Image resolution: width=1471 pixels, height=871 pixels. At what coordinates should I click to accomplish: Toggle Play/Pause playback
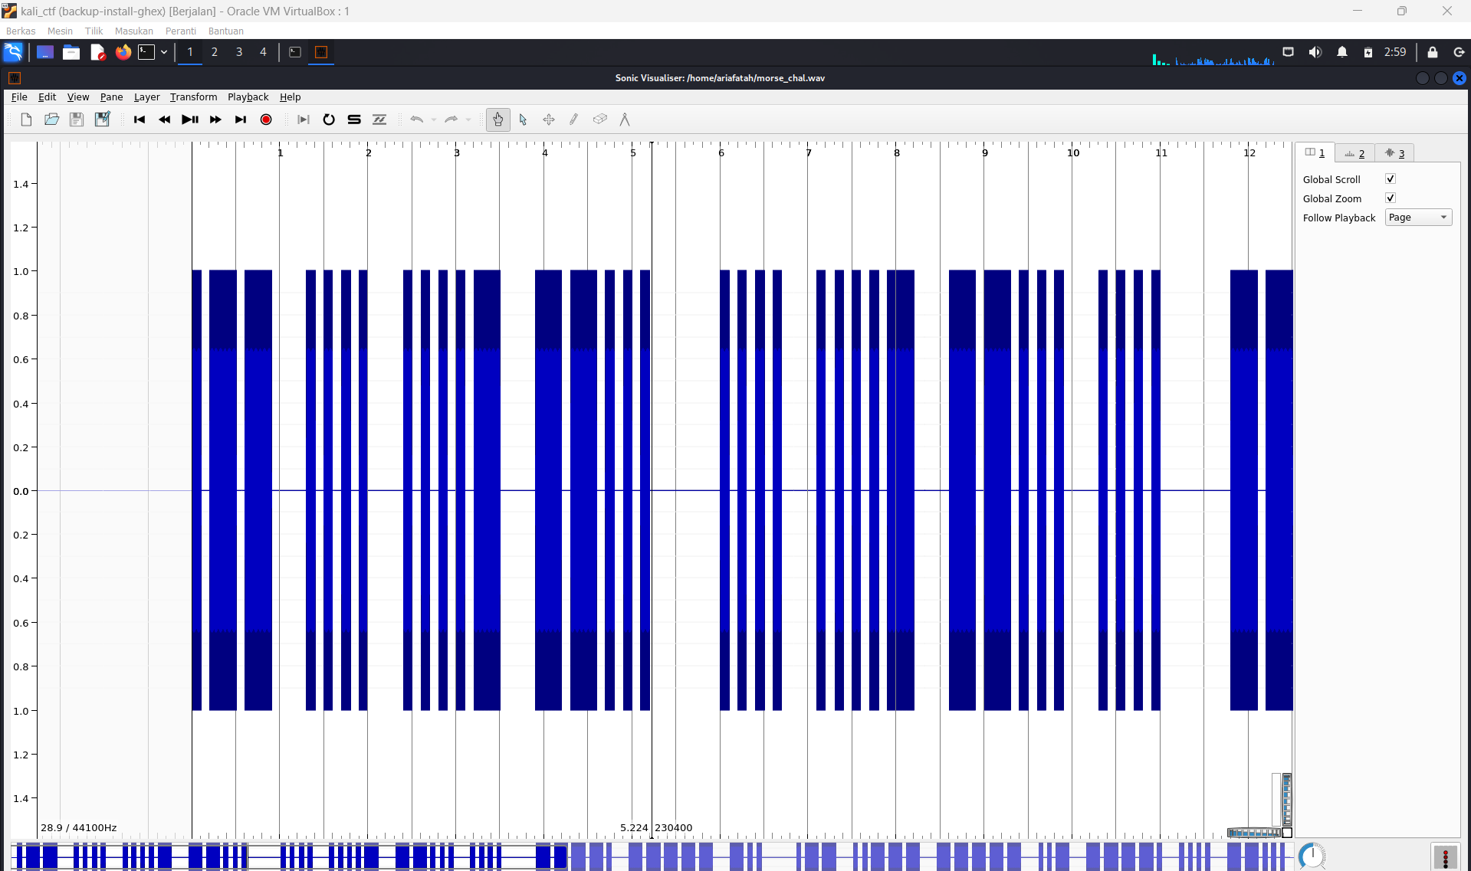(x=190, y=120)
